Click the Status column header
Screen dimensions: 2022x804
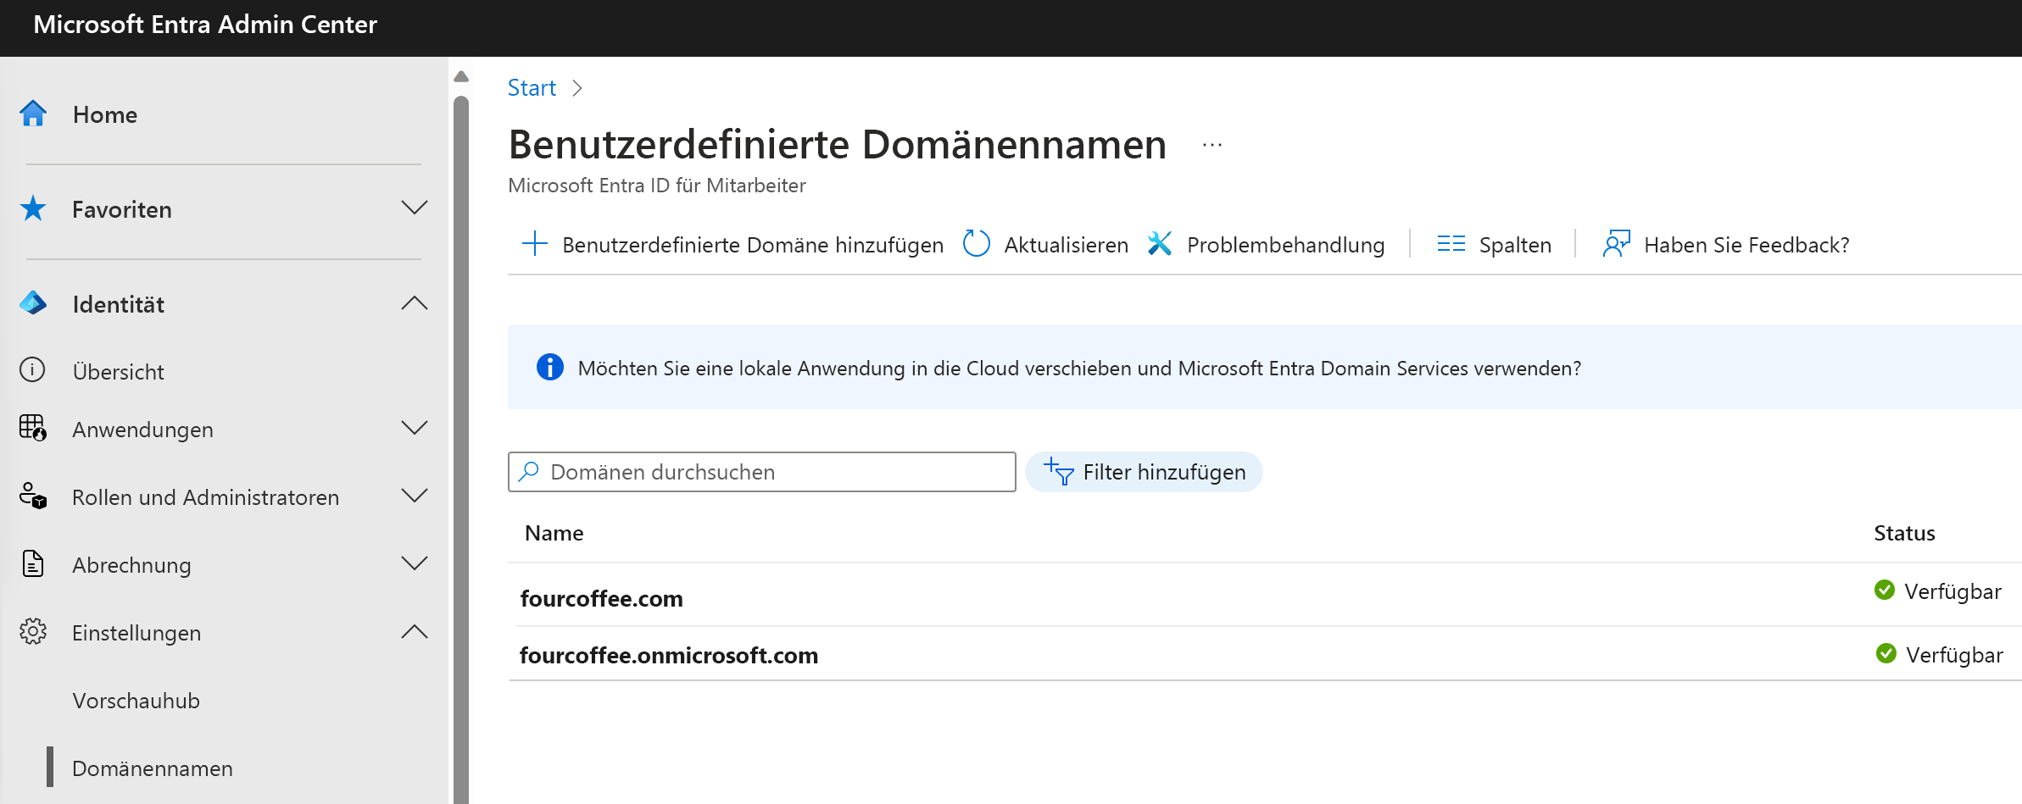click(1904, 533)
